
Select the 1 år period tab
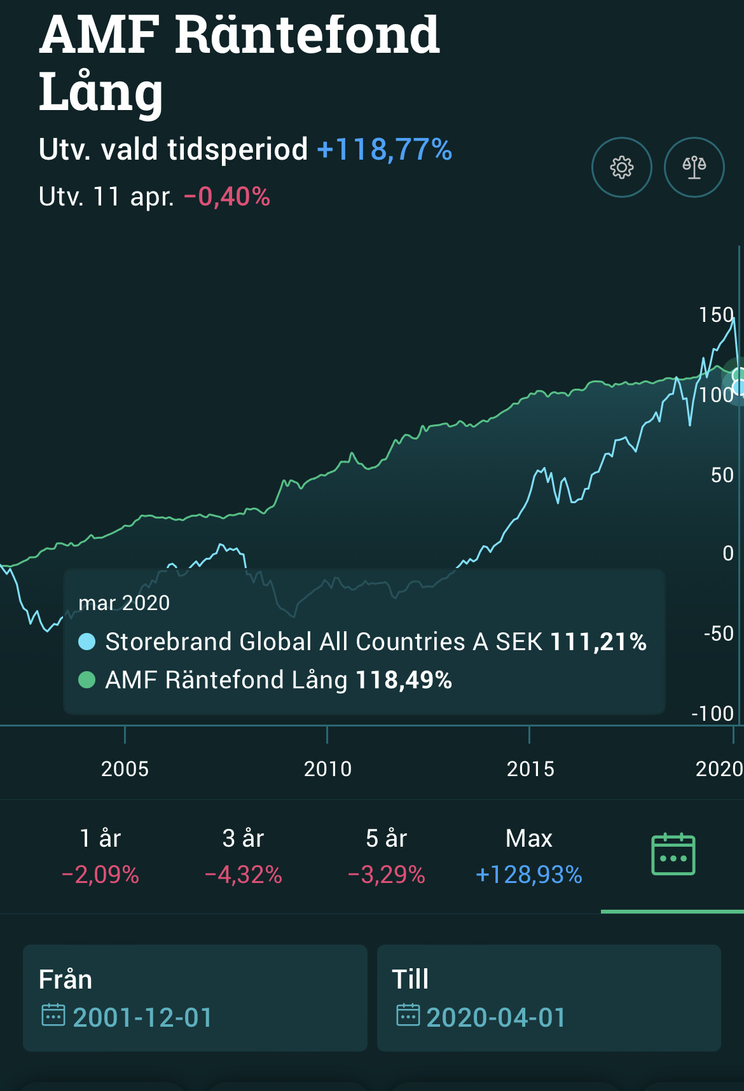(x=100, y=856)
